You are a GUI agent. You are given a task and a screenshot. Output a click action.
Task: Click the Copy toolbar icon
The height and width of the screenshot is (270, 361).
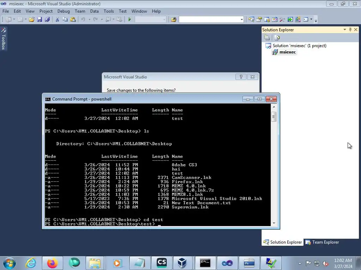coord(65,20)
